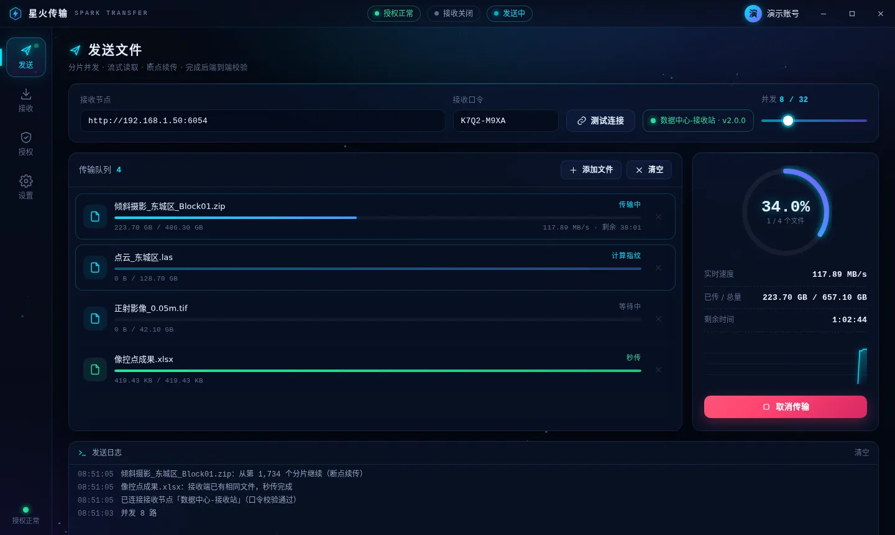Clear the send log using 清空 link
The image size is (895, 535).
tap(861, 453)
